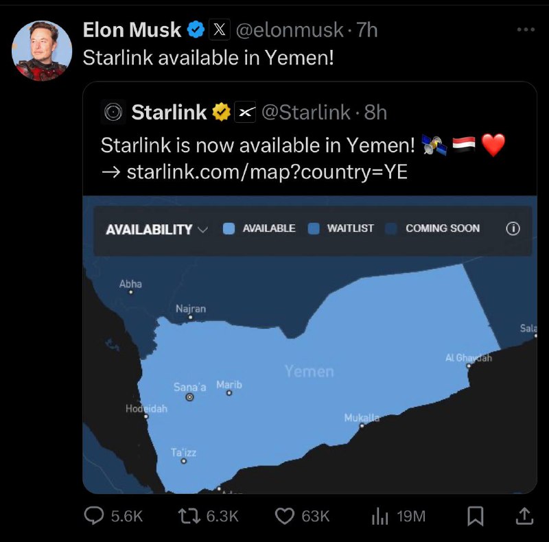Open the three-dot more options menu
The width and height of the screenshot is (549, 542).
526,30
